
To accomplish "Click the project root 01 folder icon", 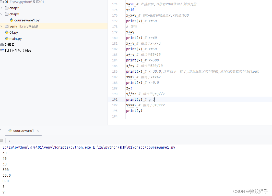I will (x=2, y=2).
